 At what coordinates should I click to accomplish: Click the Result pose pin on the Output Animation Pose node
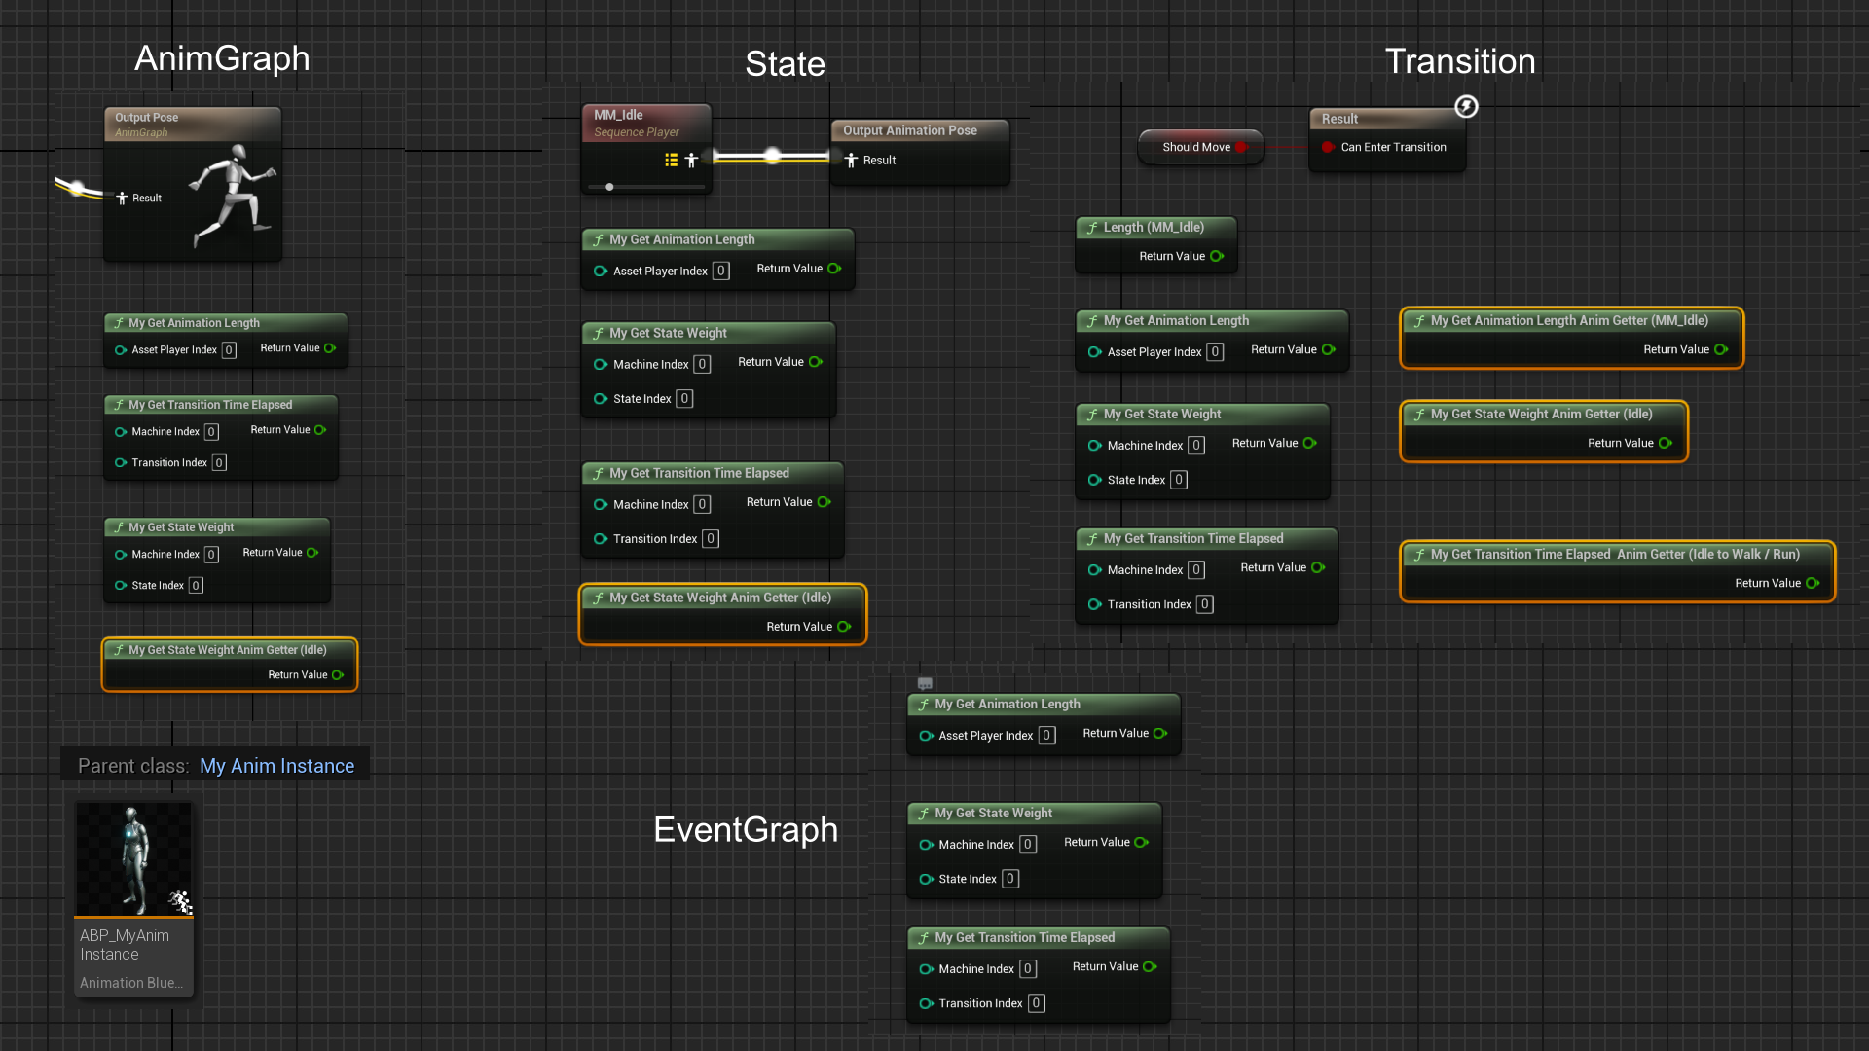click(851, 160)
